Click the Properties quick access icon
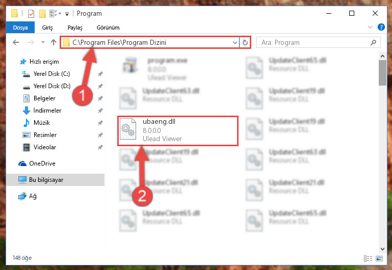The image size is (392, 270). coord(31,13)
